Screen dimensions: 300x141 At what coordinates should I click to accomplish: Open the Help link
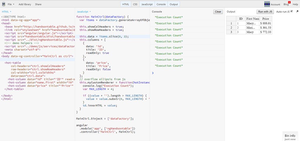point(295,4)
